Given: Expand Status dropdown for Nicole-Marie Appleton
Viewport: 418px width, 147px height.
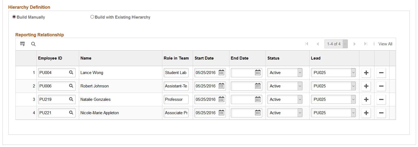Looking at the screenshot, I should click(x=300, y=113).
